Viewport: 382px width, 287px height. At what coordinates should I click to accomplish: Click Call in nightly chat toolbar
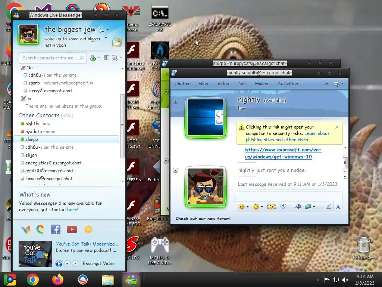pyautogui.click(x=242, y=83)
